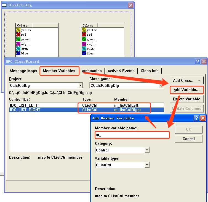The width and height of the screenshot is (208, 202).
Task: Close the CListCtrlEg dialog window
Action: click(130, 5)
